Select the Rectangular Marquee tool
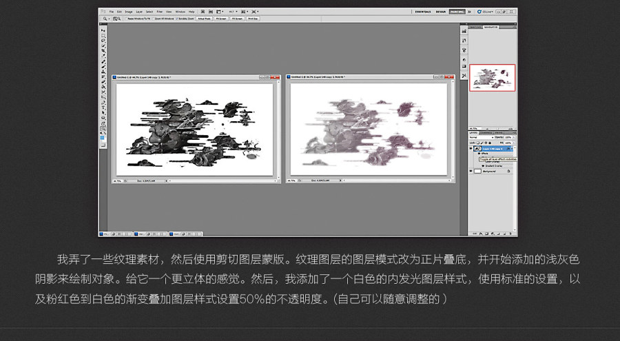The width and height of the screenshot is (620, 341). [103, 36]
